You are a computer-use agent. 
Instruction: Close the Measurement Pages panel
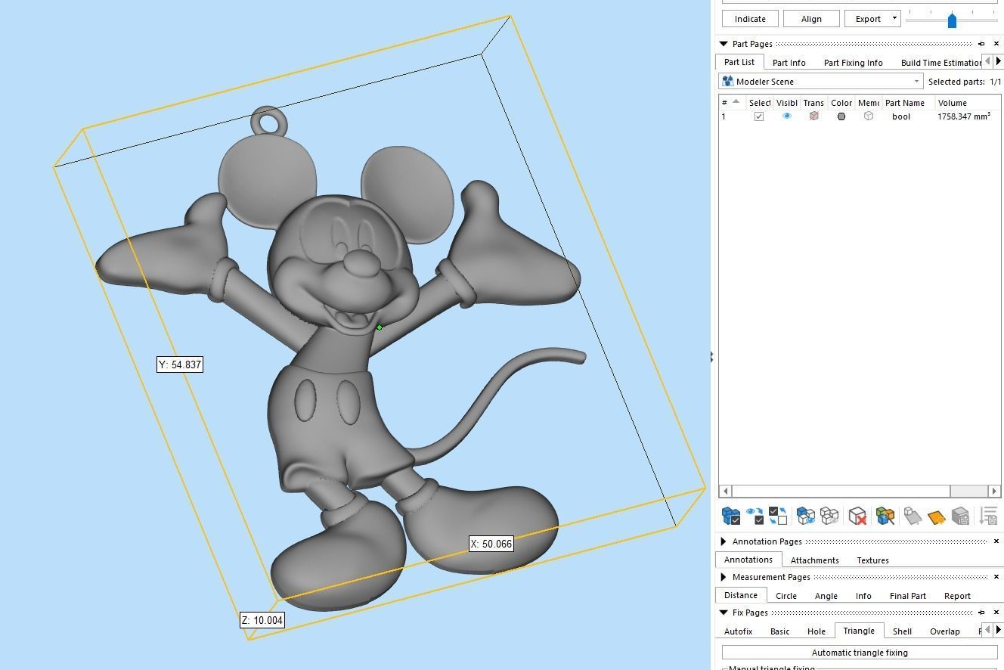pos(996,577)
